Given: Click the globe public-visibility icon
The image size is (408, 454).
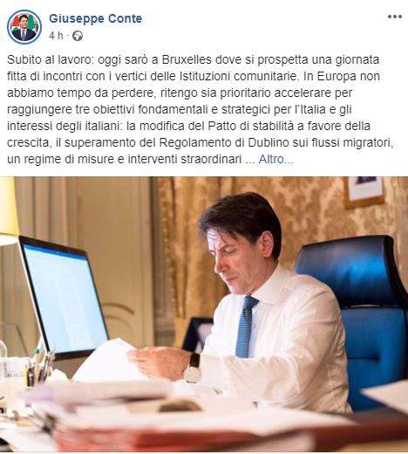Looking at the screenshot, I should click(x=78, y=36).
